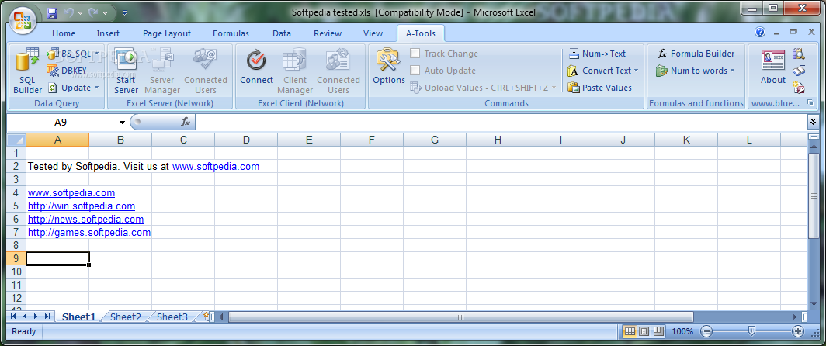Redo the last undone action
The width and height of the screenshot is (826, 346).
click(93, 12)
